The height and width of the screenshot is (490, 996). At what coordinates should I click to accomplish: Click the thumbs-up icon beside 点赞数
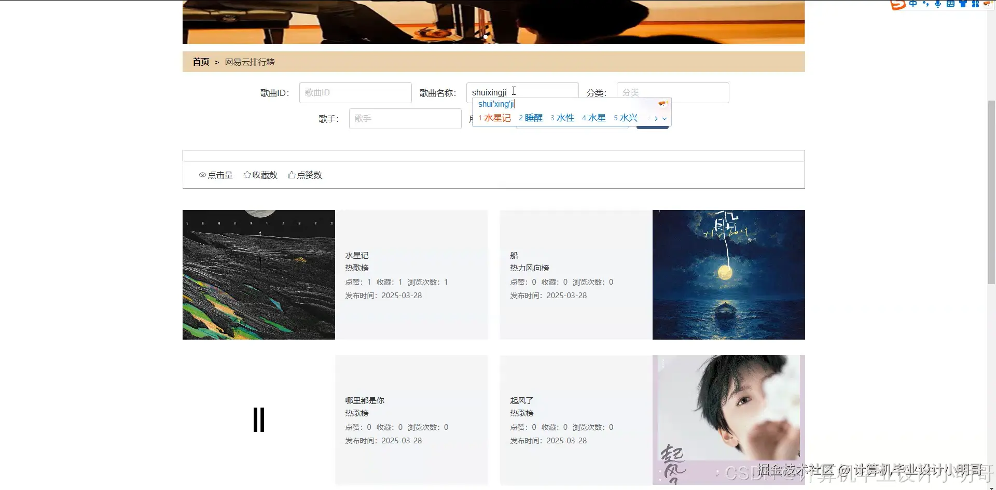[292, 175]
